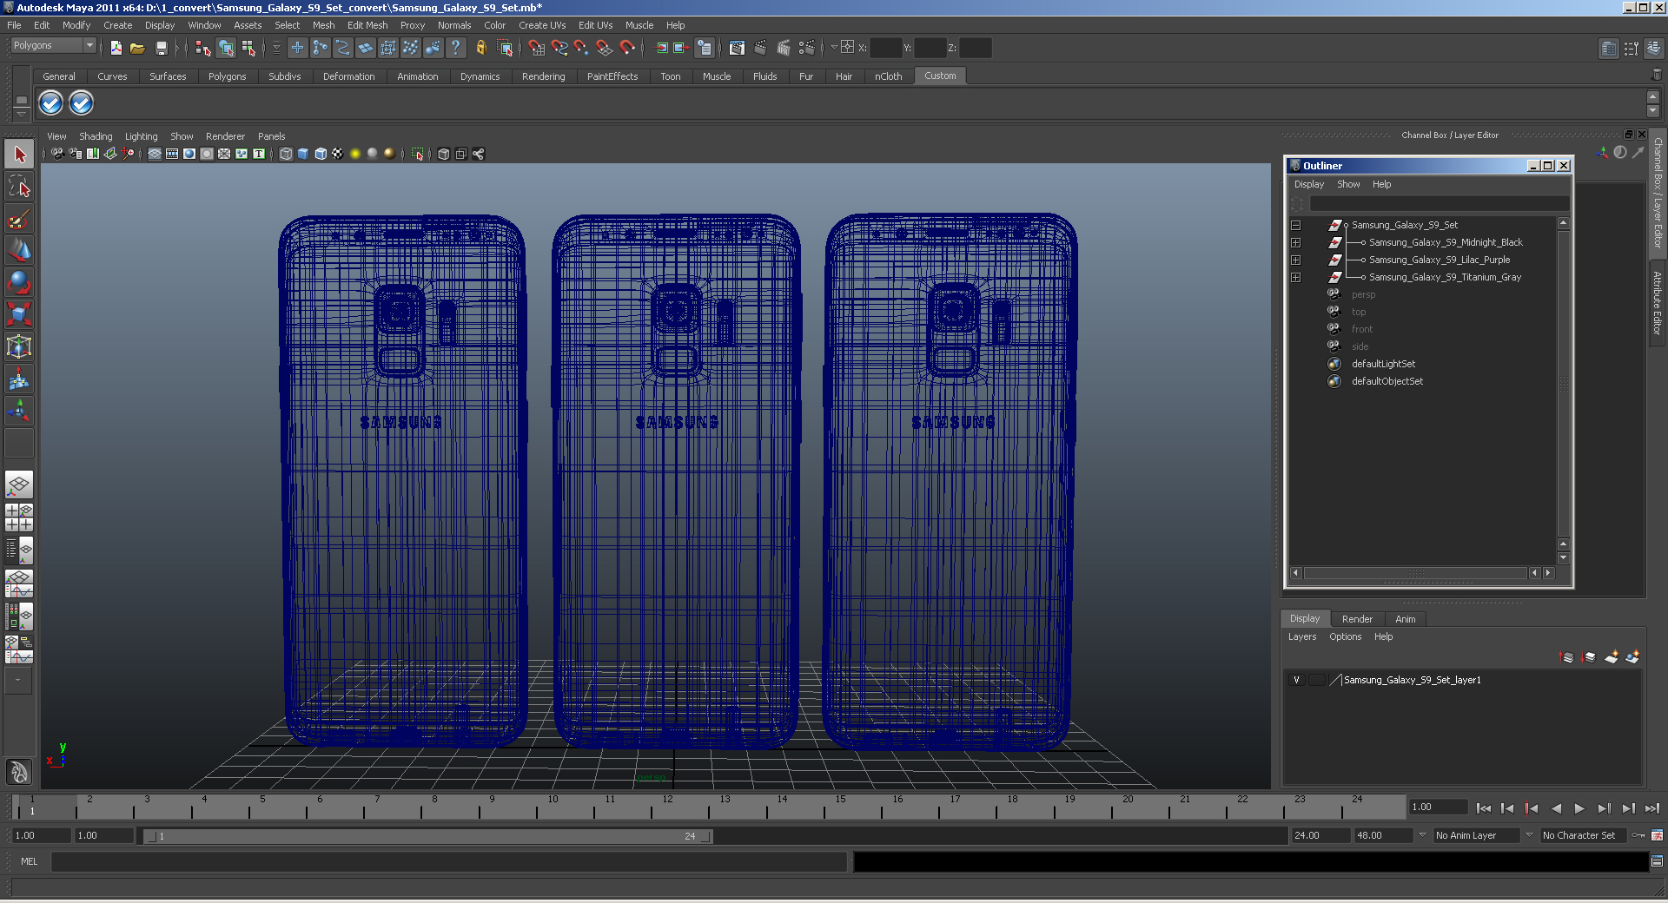Toggle the layer display type box
Viewport: 1668px width, 903px height.
pyautogui.click(x=1317, y=680)
